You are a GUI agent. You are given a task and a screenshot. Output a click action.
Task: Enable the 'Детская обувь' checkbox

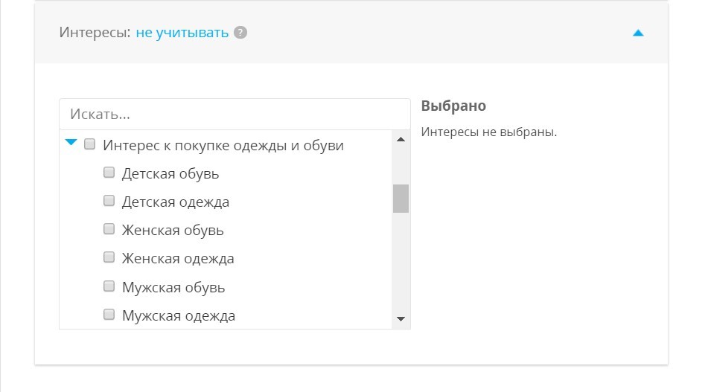click(109, 173)
